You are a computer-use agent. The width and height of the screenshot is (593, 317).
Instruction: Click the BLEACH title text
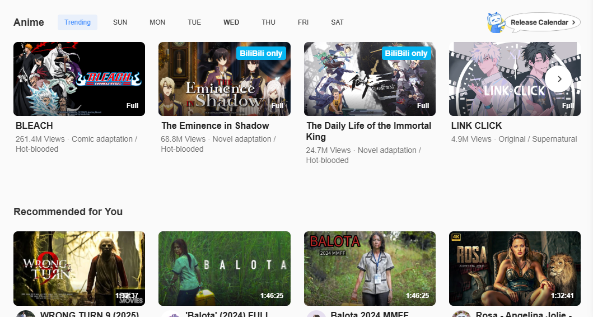(x=34, y=125)
